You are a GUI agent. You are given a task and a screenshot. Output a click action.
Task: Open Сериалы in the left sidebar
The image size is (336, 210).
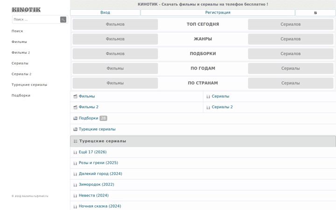(x=20, y=63)
